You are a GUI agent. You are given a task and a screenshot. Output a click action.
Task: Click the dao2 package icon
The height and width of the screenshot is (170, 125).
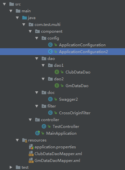pos(50,79)
